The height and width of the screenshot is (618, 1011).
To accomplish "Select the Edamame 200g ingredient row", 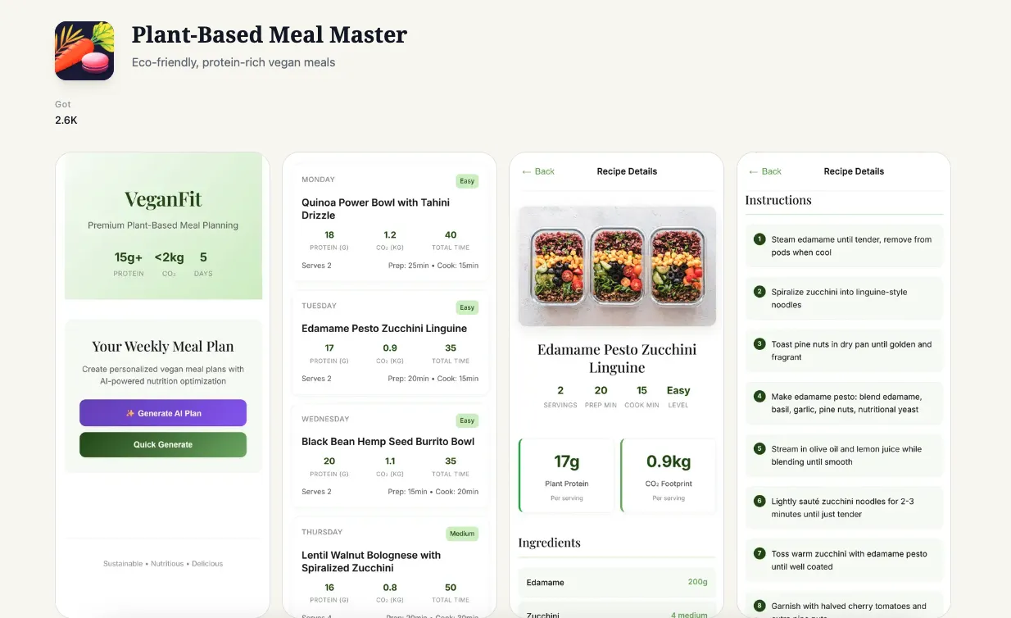I will [617, 582].
